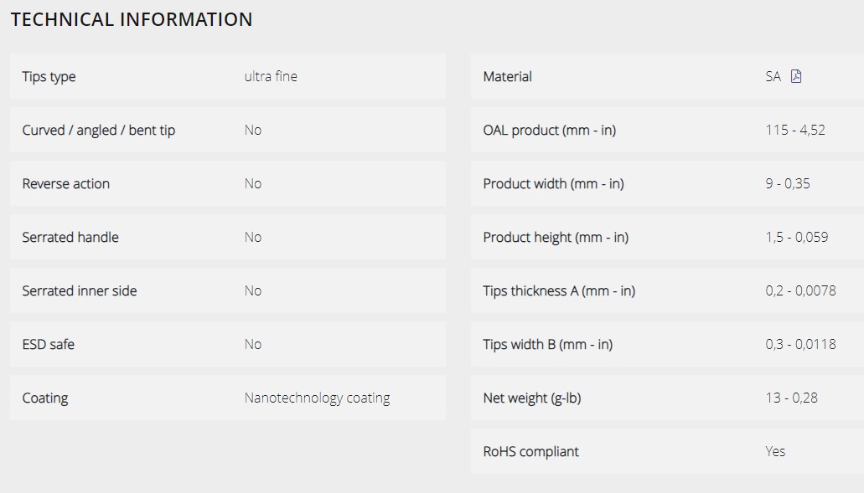
Task: Click the Serrated handle No value
Action: pos(253,237)
